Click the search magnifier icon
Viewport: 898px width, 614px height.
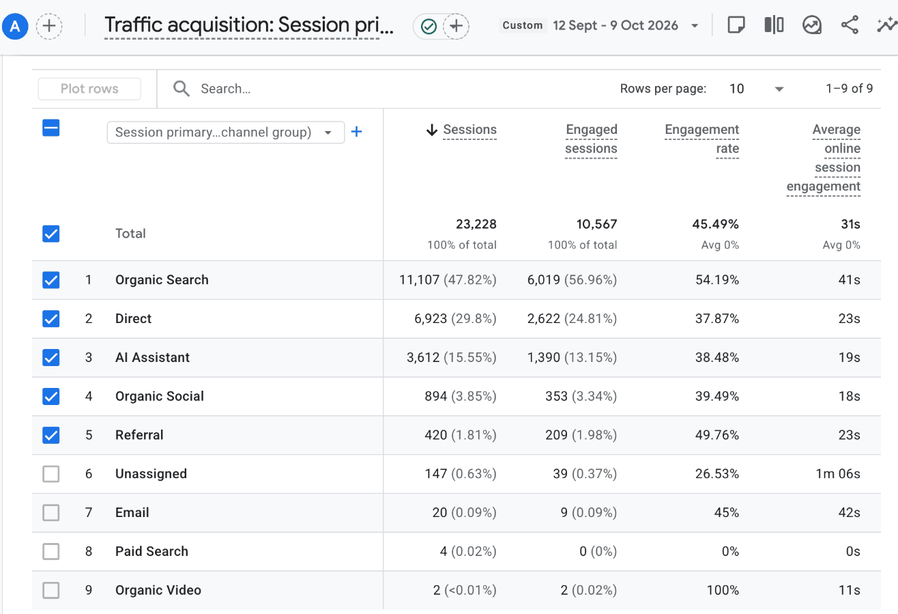point(181,89)
